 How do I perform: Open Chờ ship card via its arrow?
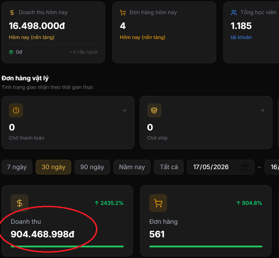(x=262, y=110)
